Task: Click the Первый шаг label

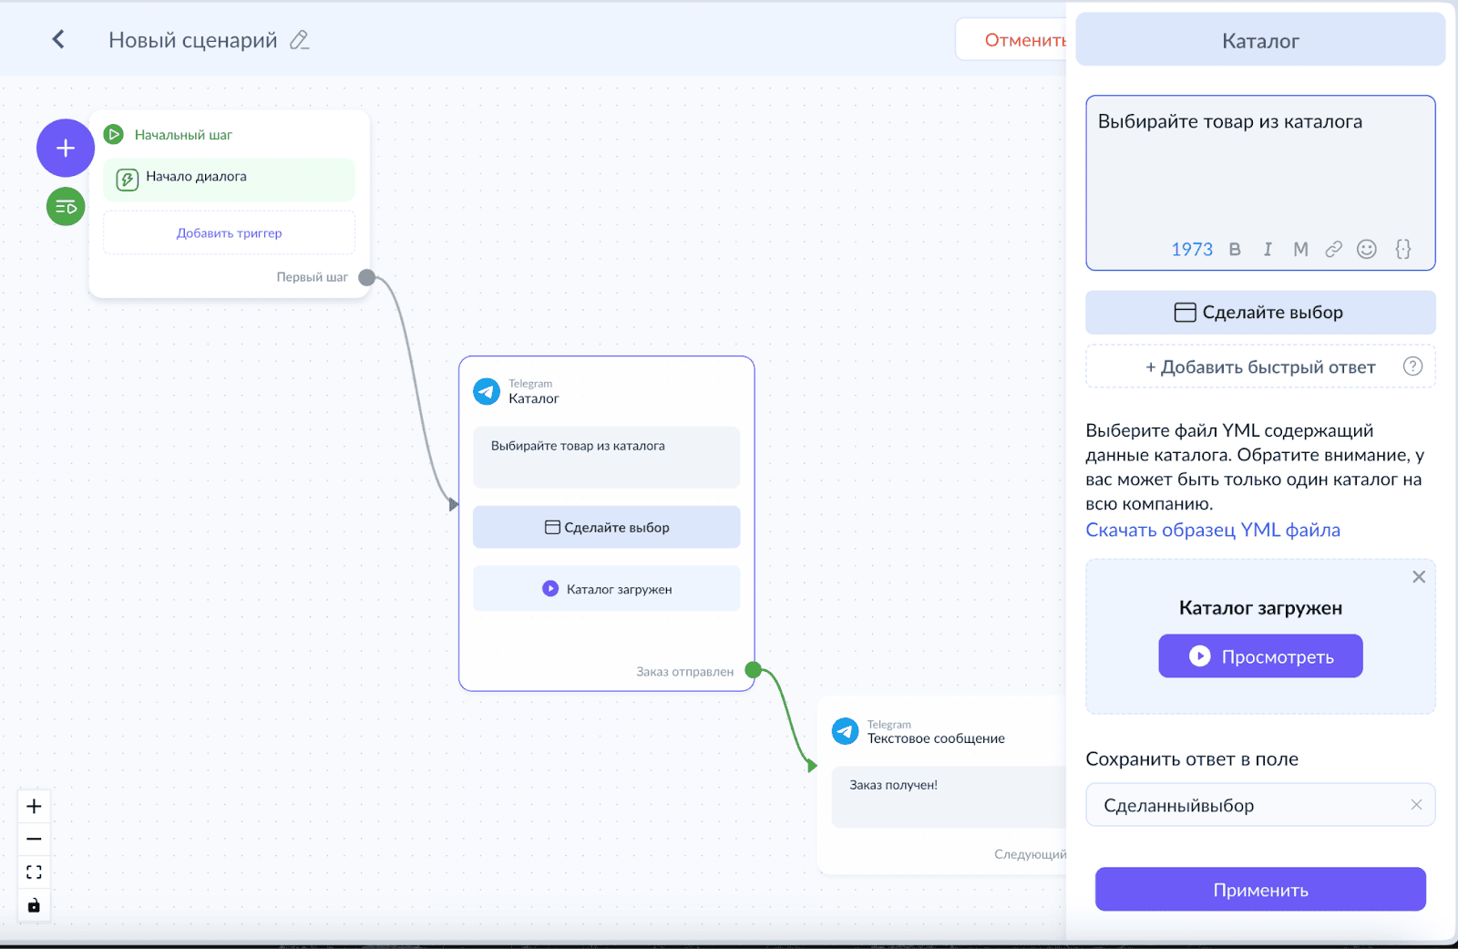Action: click(313, 277)
